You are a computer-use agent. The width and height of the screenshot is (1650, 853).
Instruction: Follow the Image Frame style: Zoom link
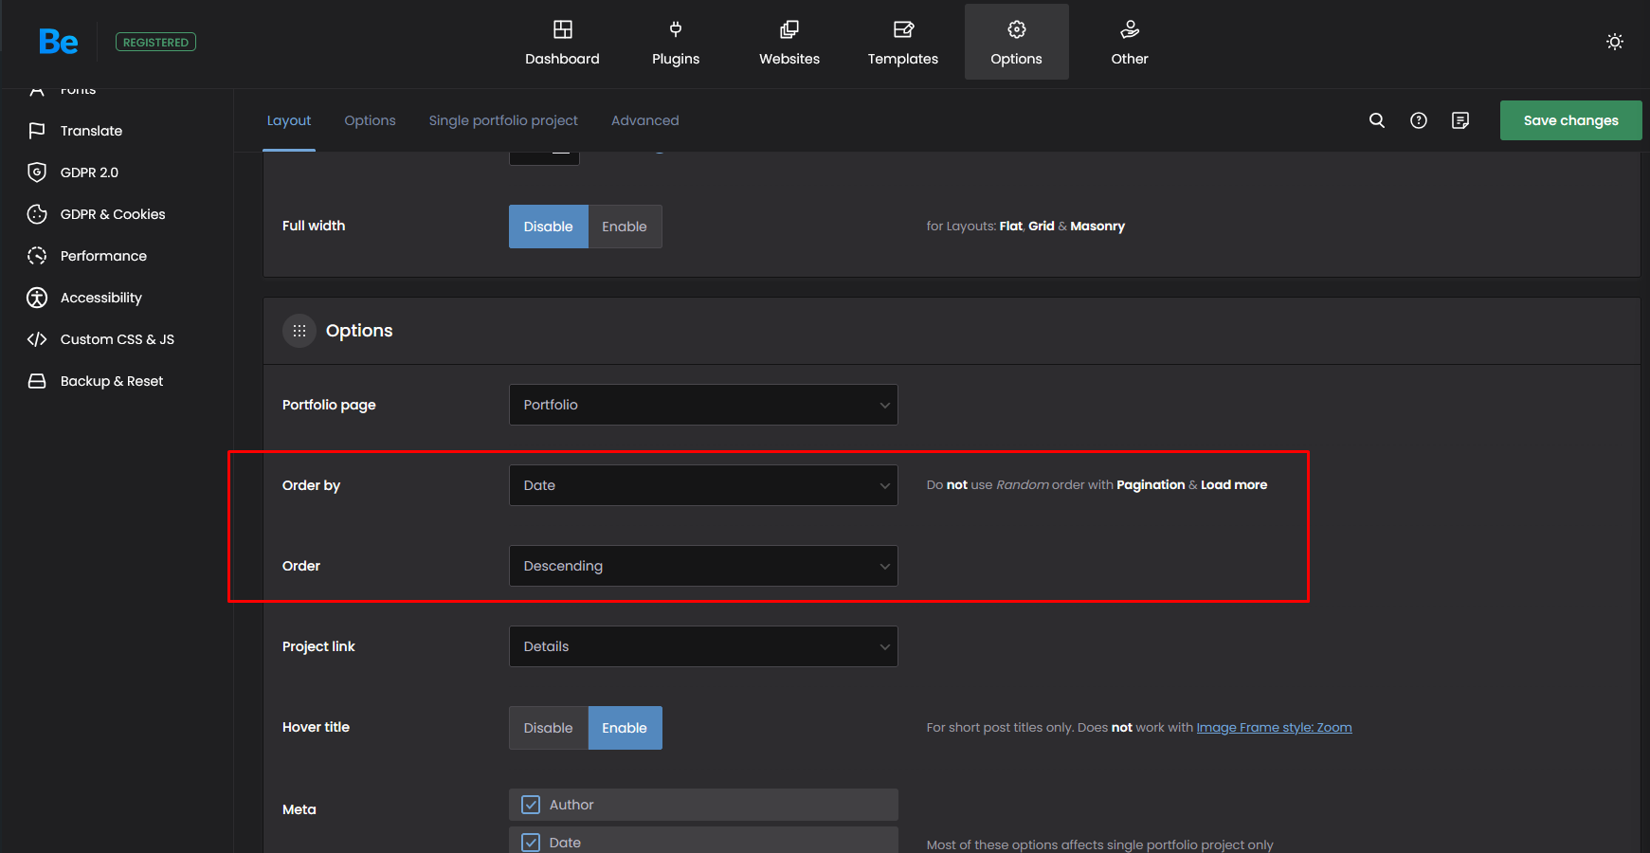coord(1273,728)
